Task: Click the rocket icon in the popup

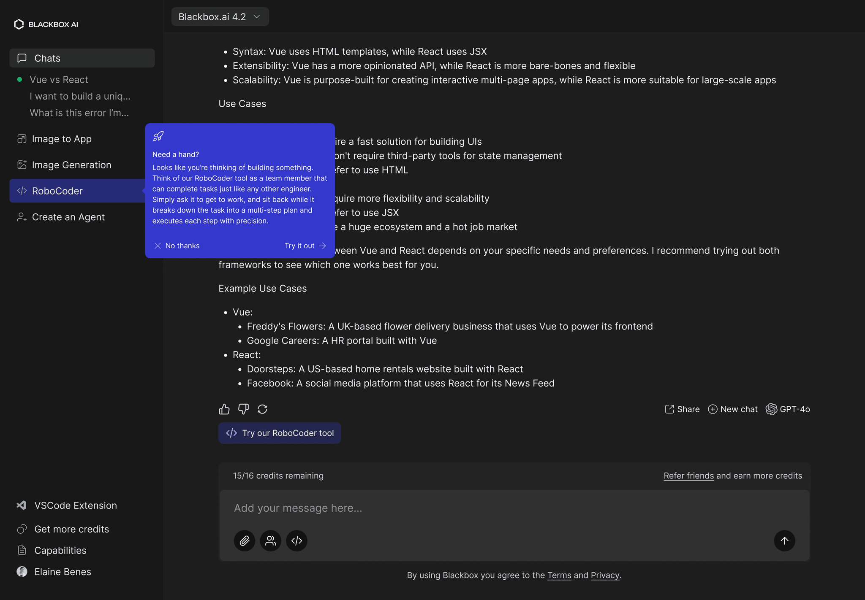Action: (x=158, y=136)
